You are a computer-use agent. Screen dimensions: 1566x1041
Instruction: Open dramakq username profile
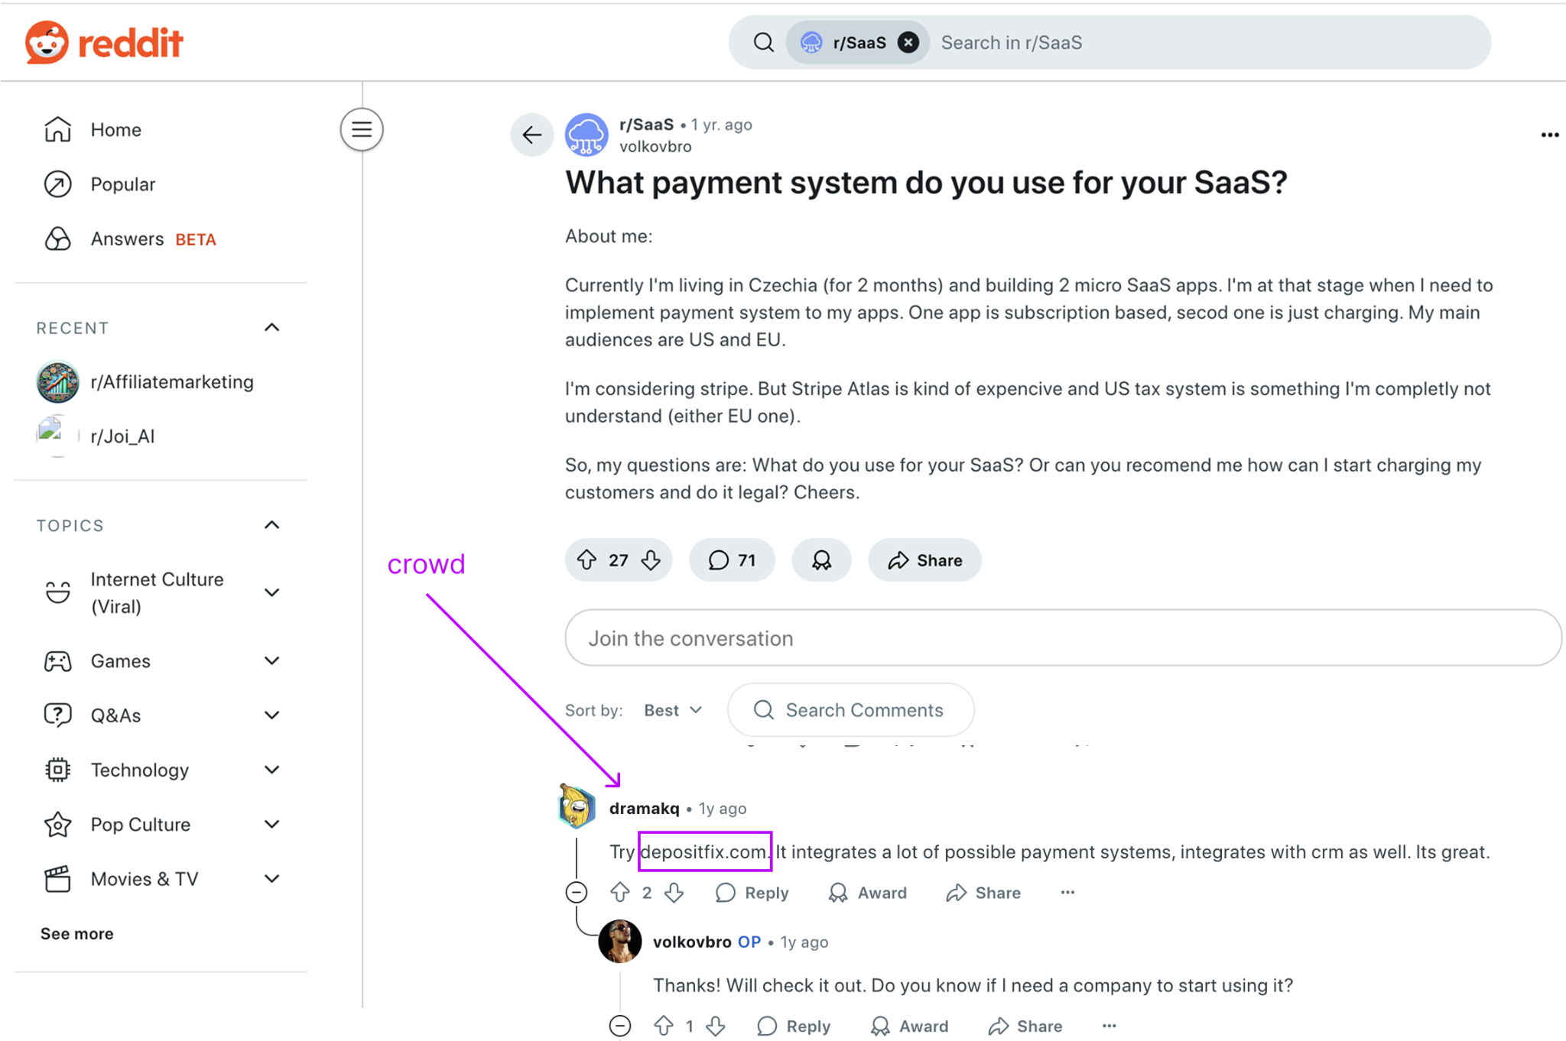(644, 809)
